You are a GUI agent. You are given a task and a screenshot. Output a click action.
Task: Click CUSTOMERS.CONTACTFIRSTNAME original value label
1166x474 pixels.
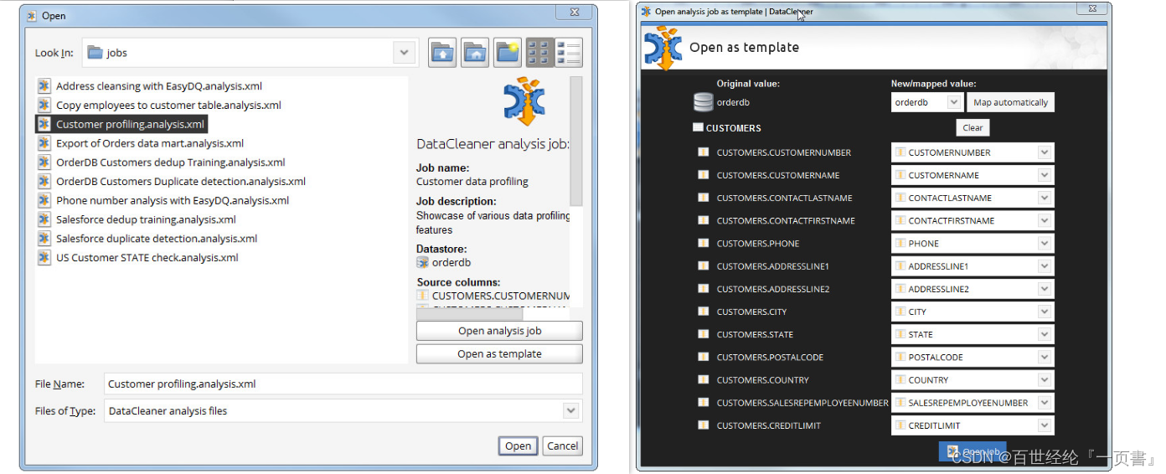pos(785,221)
